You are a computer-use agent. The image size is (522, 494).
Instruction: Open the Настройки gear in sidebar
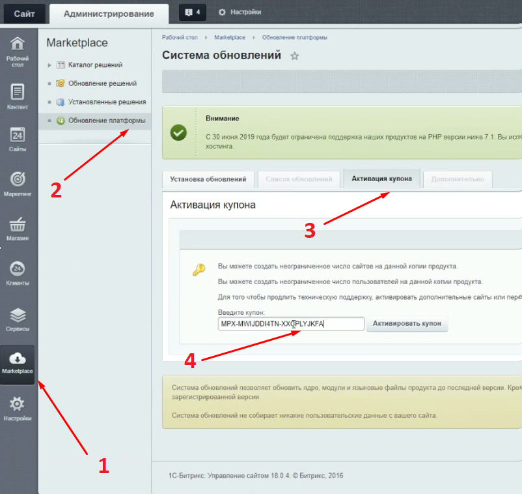pyautogui.click(x=18, y=404)
